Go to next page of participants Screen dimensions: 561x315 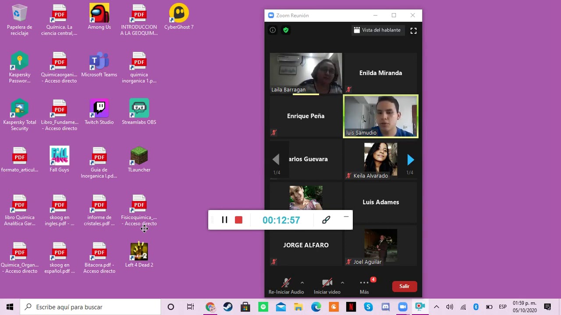pos(410,160)
